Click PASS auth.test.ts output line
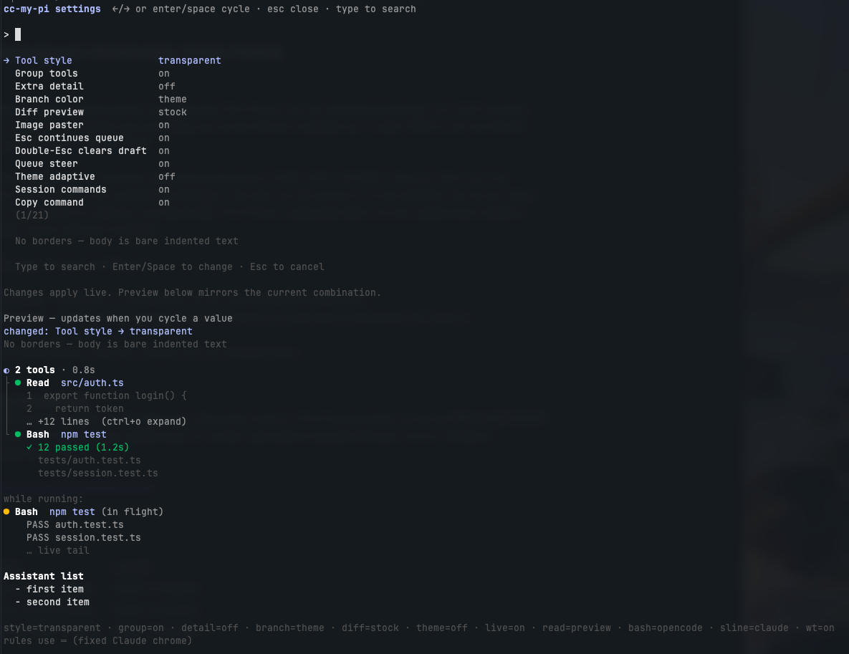849x654 pixels. 75,524
